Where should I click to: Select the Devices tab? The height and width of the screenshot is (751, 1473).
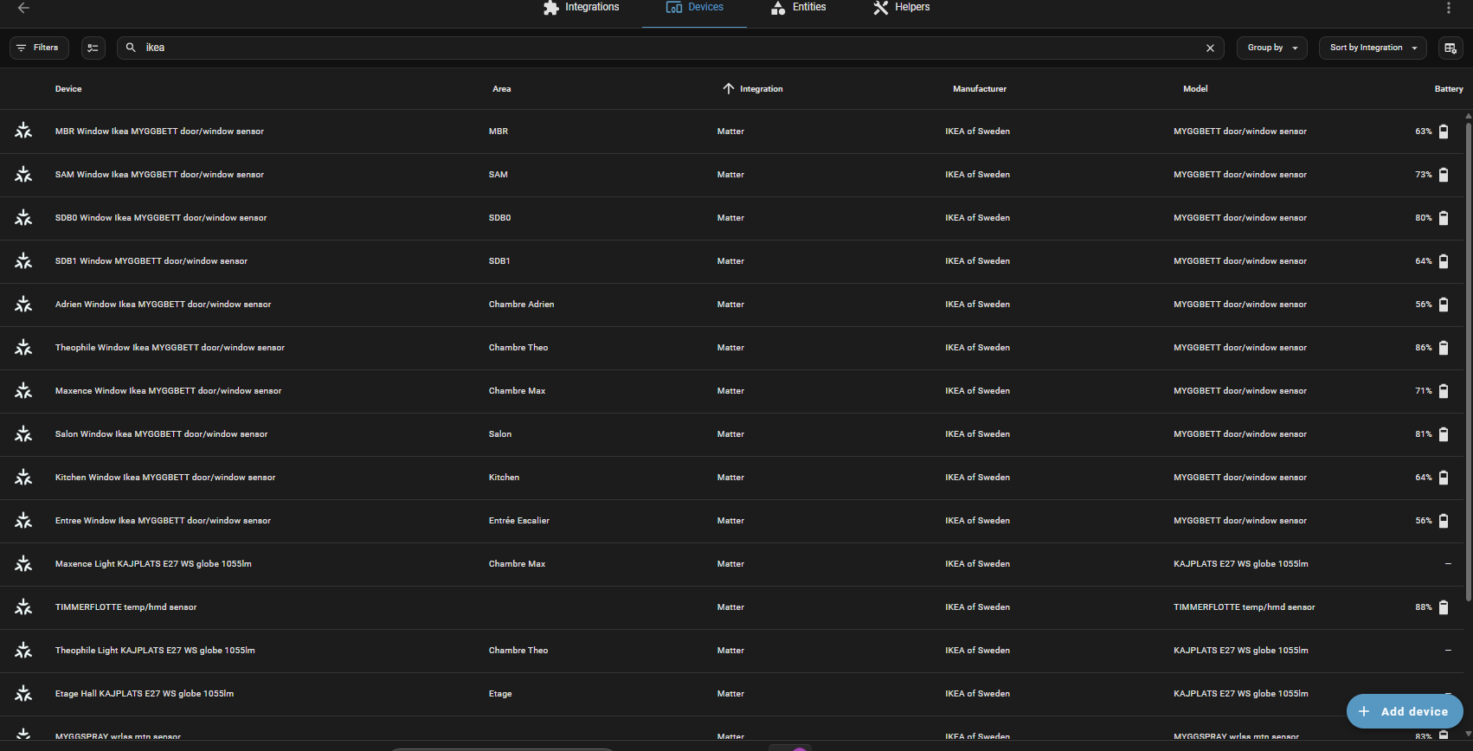(694, 8)
